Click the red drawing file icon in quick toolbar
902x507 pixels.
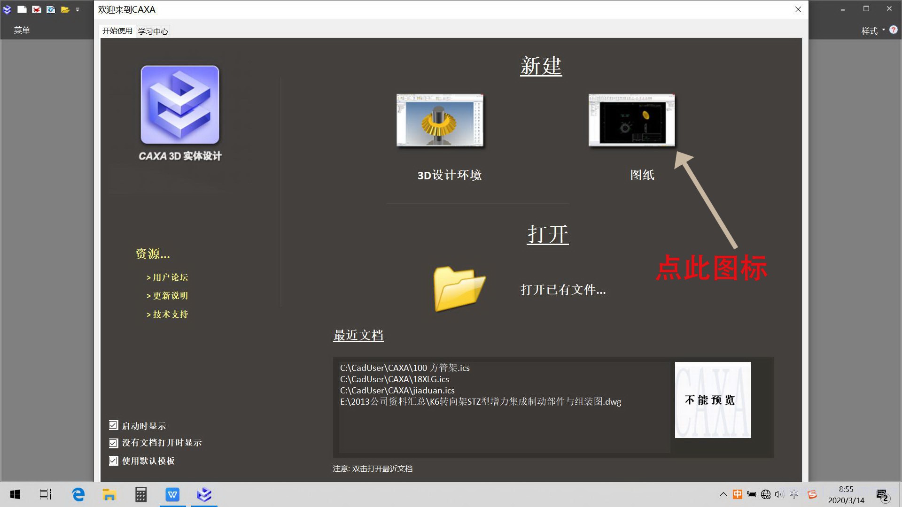(x=36, y=9)
